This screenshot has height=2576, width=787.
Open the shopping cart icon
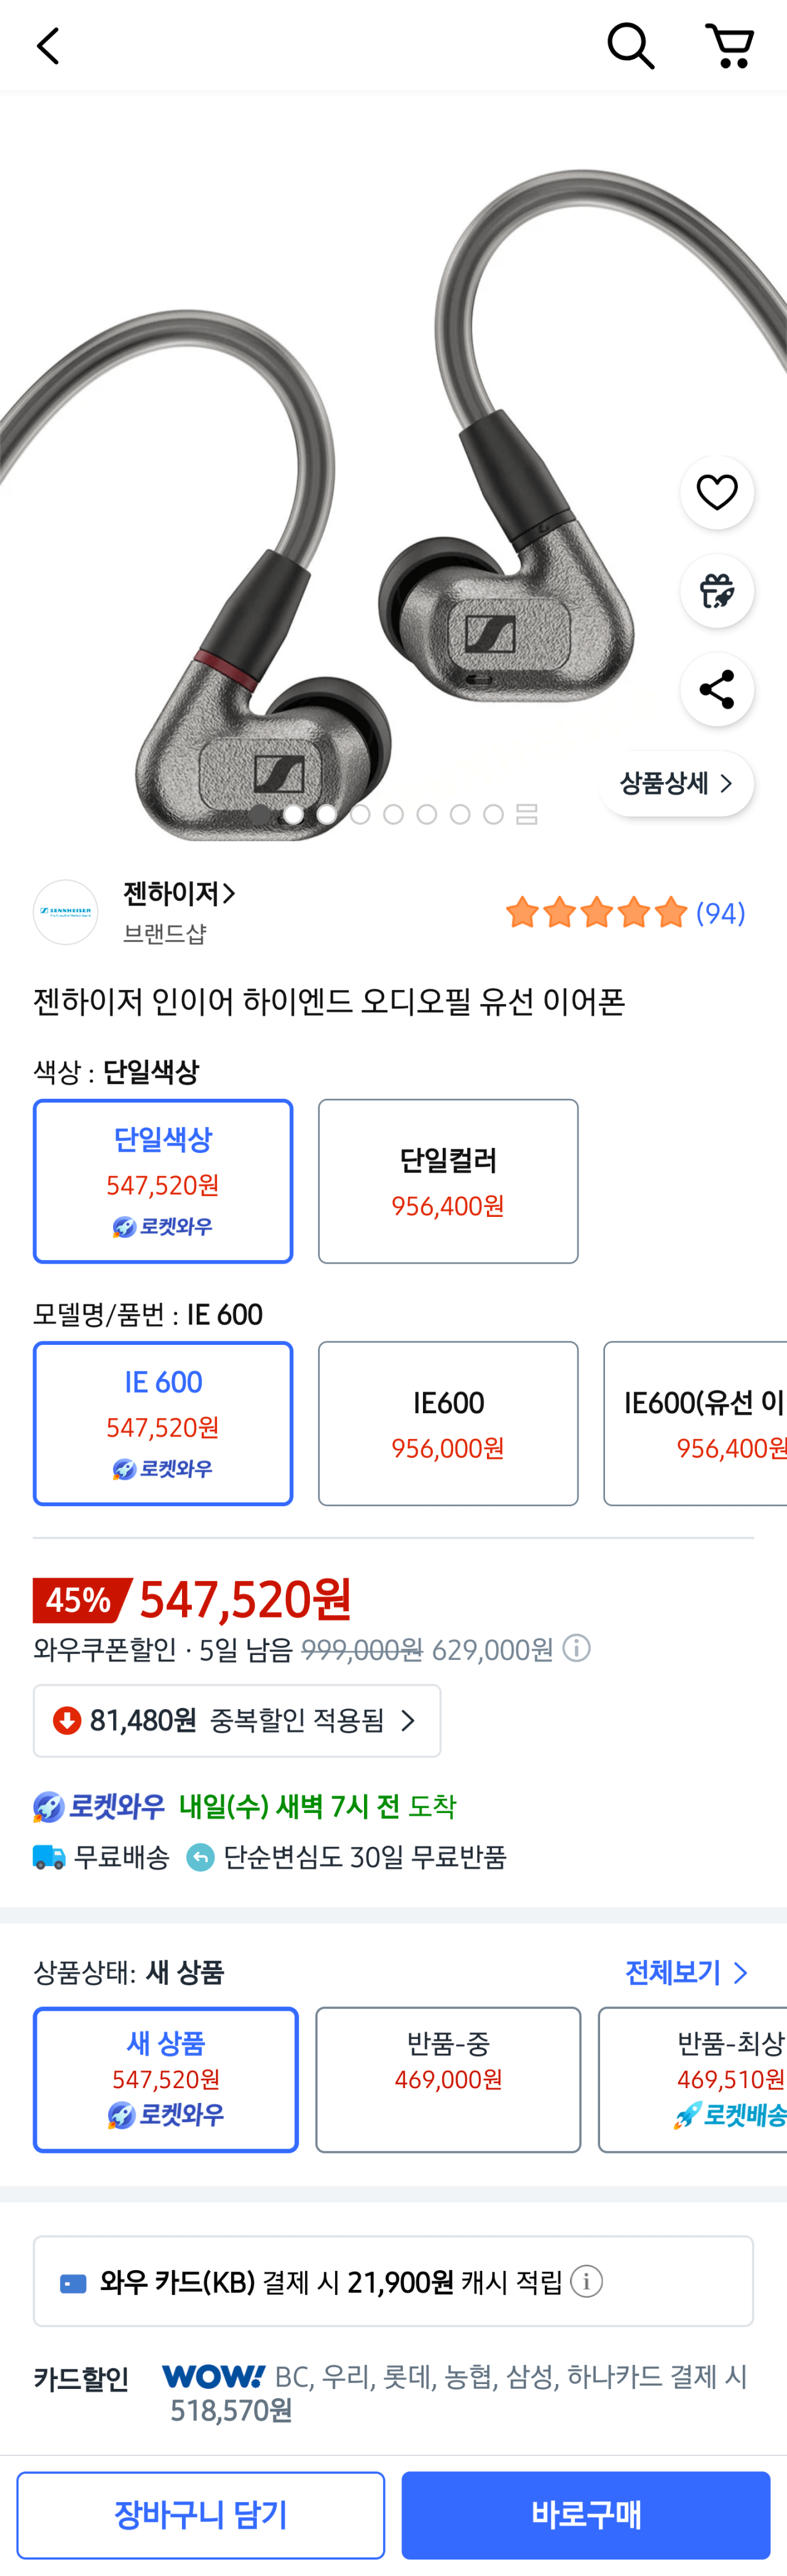coord(730,45)
